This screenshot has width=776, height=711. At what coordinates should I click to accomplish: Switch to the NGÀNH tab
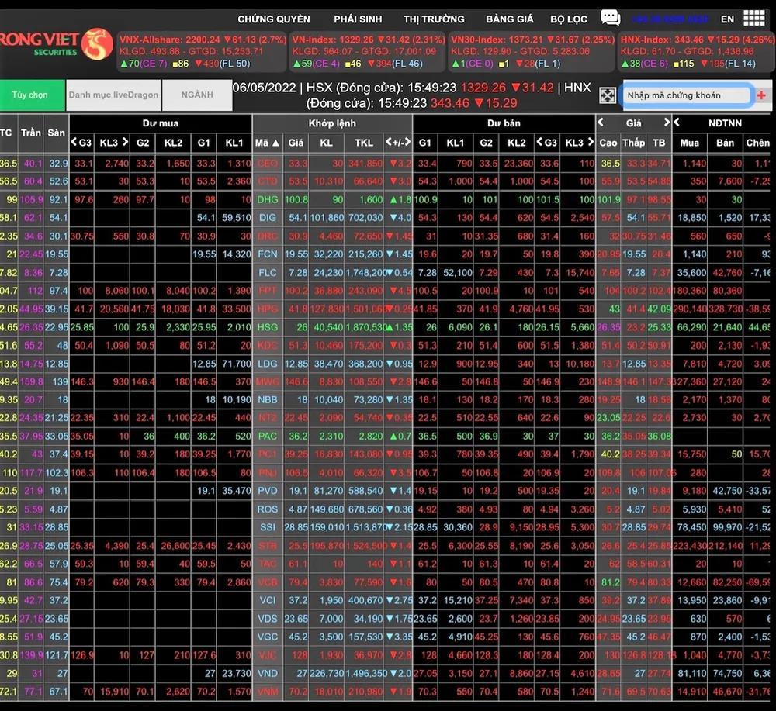click(197, 95)
